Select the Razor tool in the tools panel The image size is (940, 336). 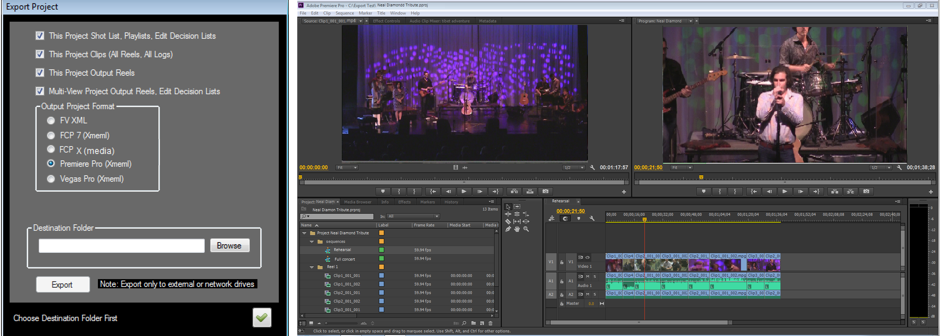(508, 222)
